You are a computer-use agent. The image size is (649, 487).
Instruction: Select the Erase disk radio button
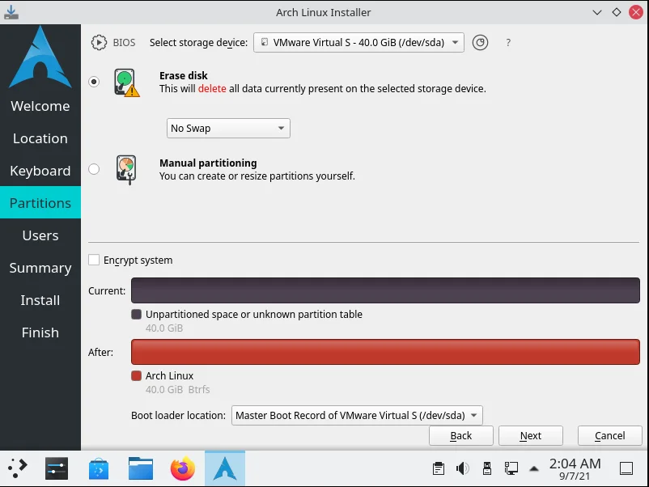click(x=95, y=83)
